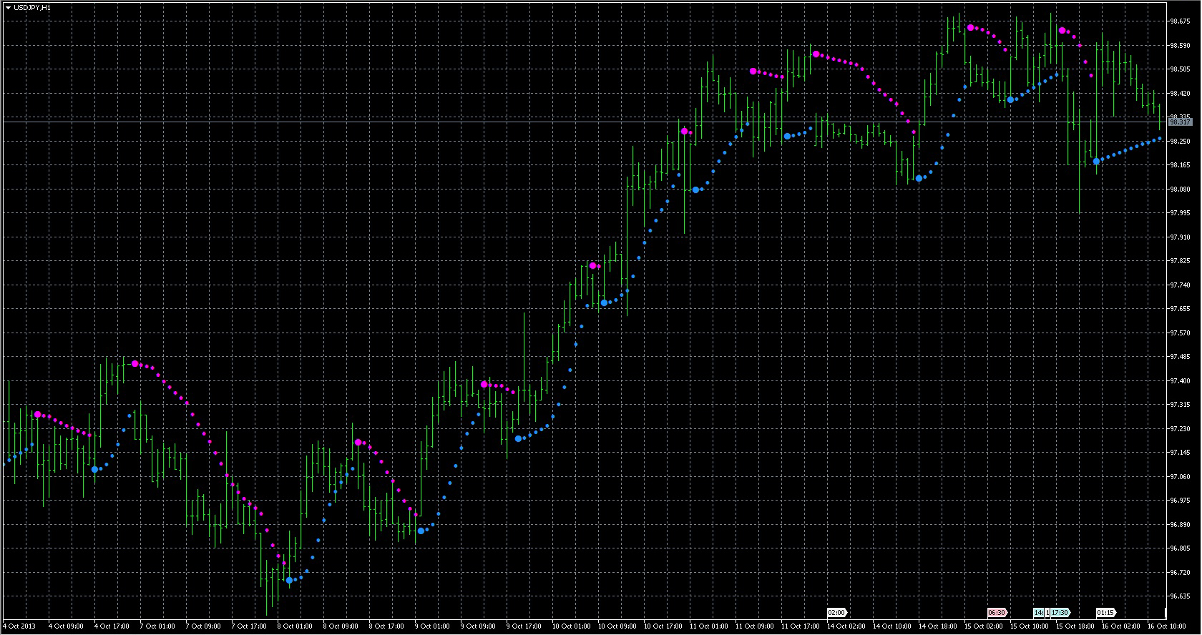The height and width of the screenshot is (635, 1202).
Task: Select the leftmost large magenta indicator dot
Action: tap(37, 415)
